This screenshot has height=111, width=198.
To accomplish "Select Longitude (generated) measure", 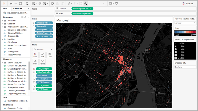I will click(x=17, y=94).
